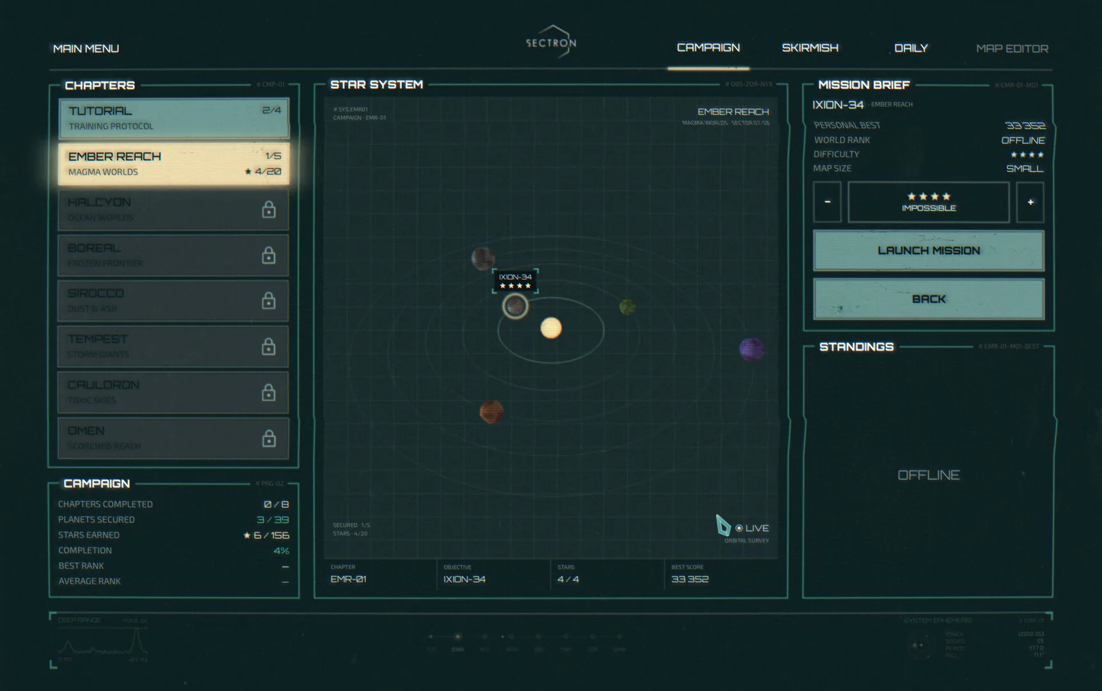1102x691 pixels.
Task: Select the green planet near the sun
Action: tap(627, 307)
